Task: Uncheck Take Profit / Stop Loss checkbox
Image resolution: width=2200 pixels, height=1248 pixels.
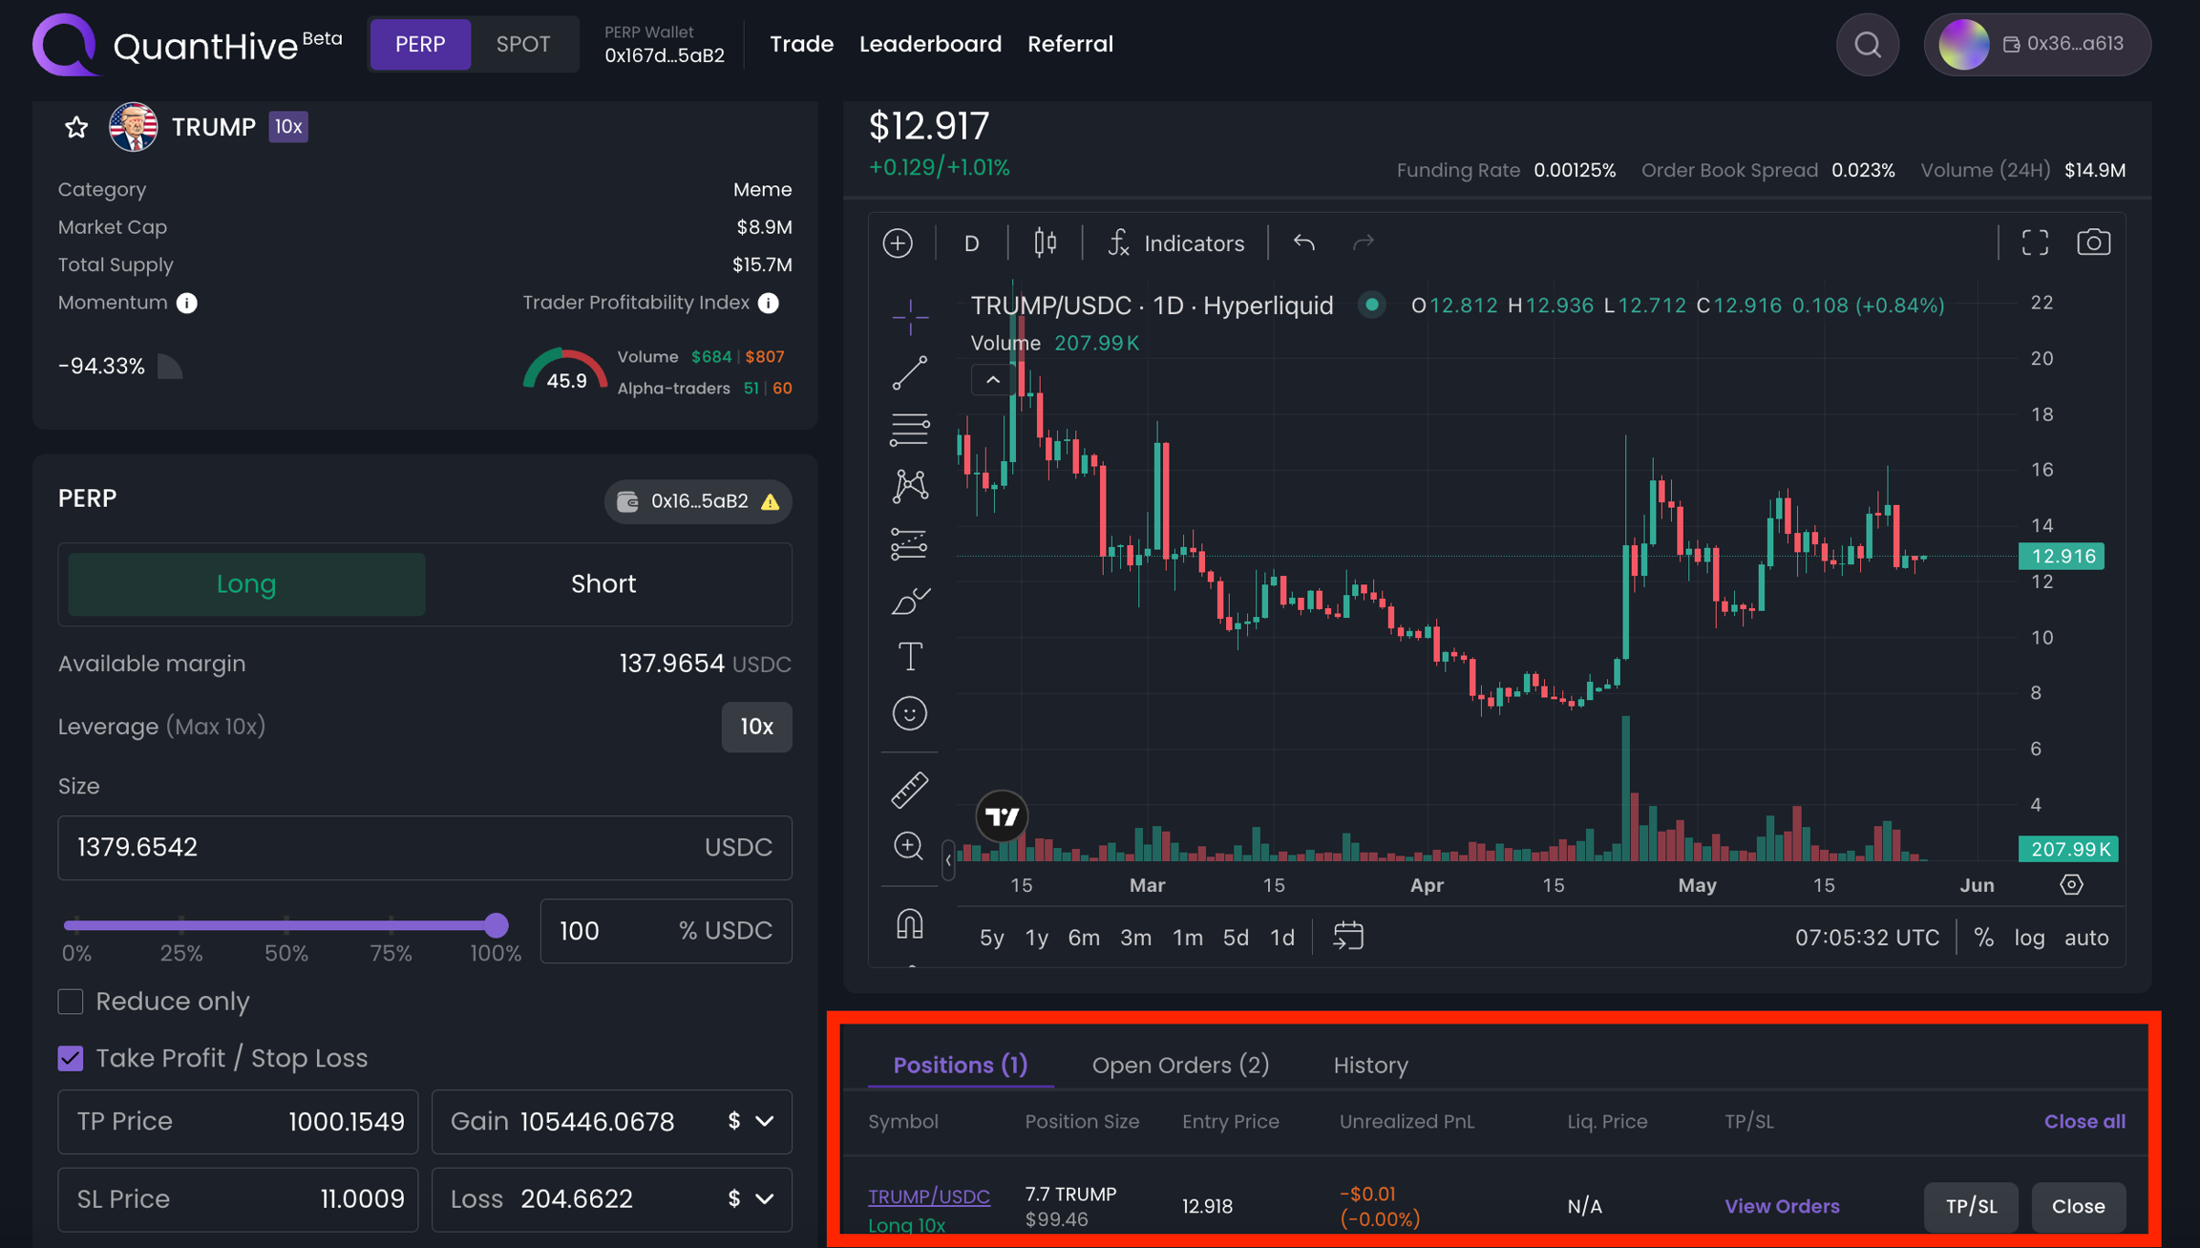Action: [71, 1058]
